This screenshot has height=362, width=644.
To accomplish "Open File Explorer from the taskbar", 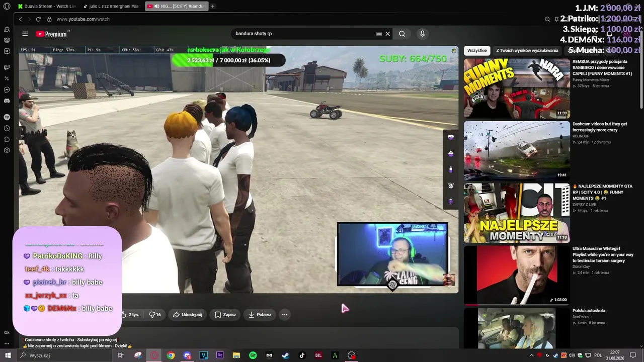I will point(236,355).
